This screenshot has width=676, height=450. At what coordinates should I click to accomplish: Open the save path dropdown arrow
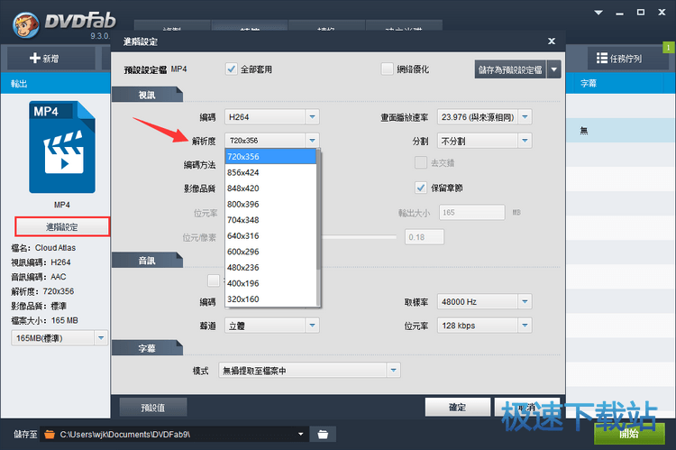point(300,434)
